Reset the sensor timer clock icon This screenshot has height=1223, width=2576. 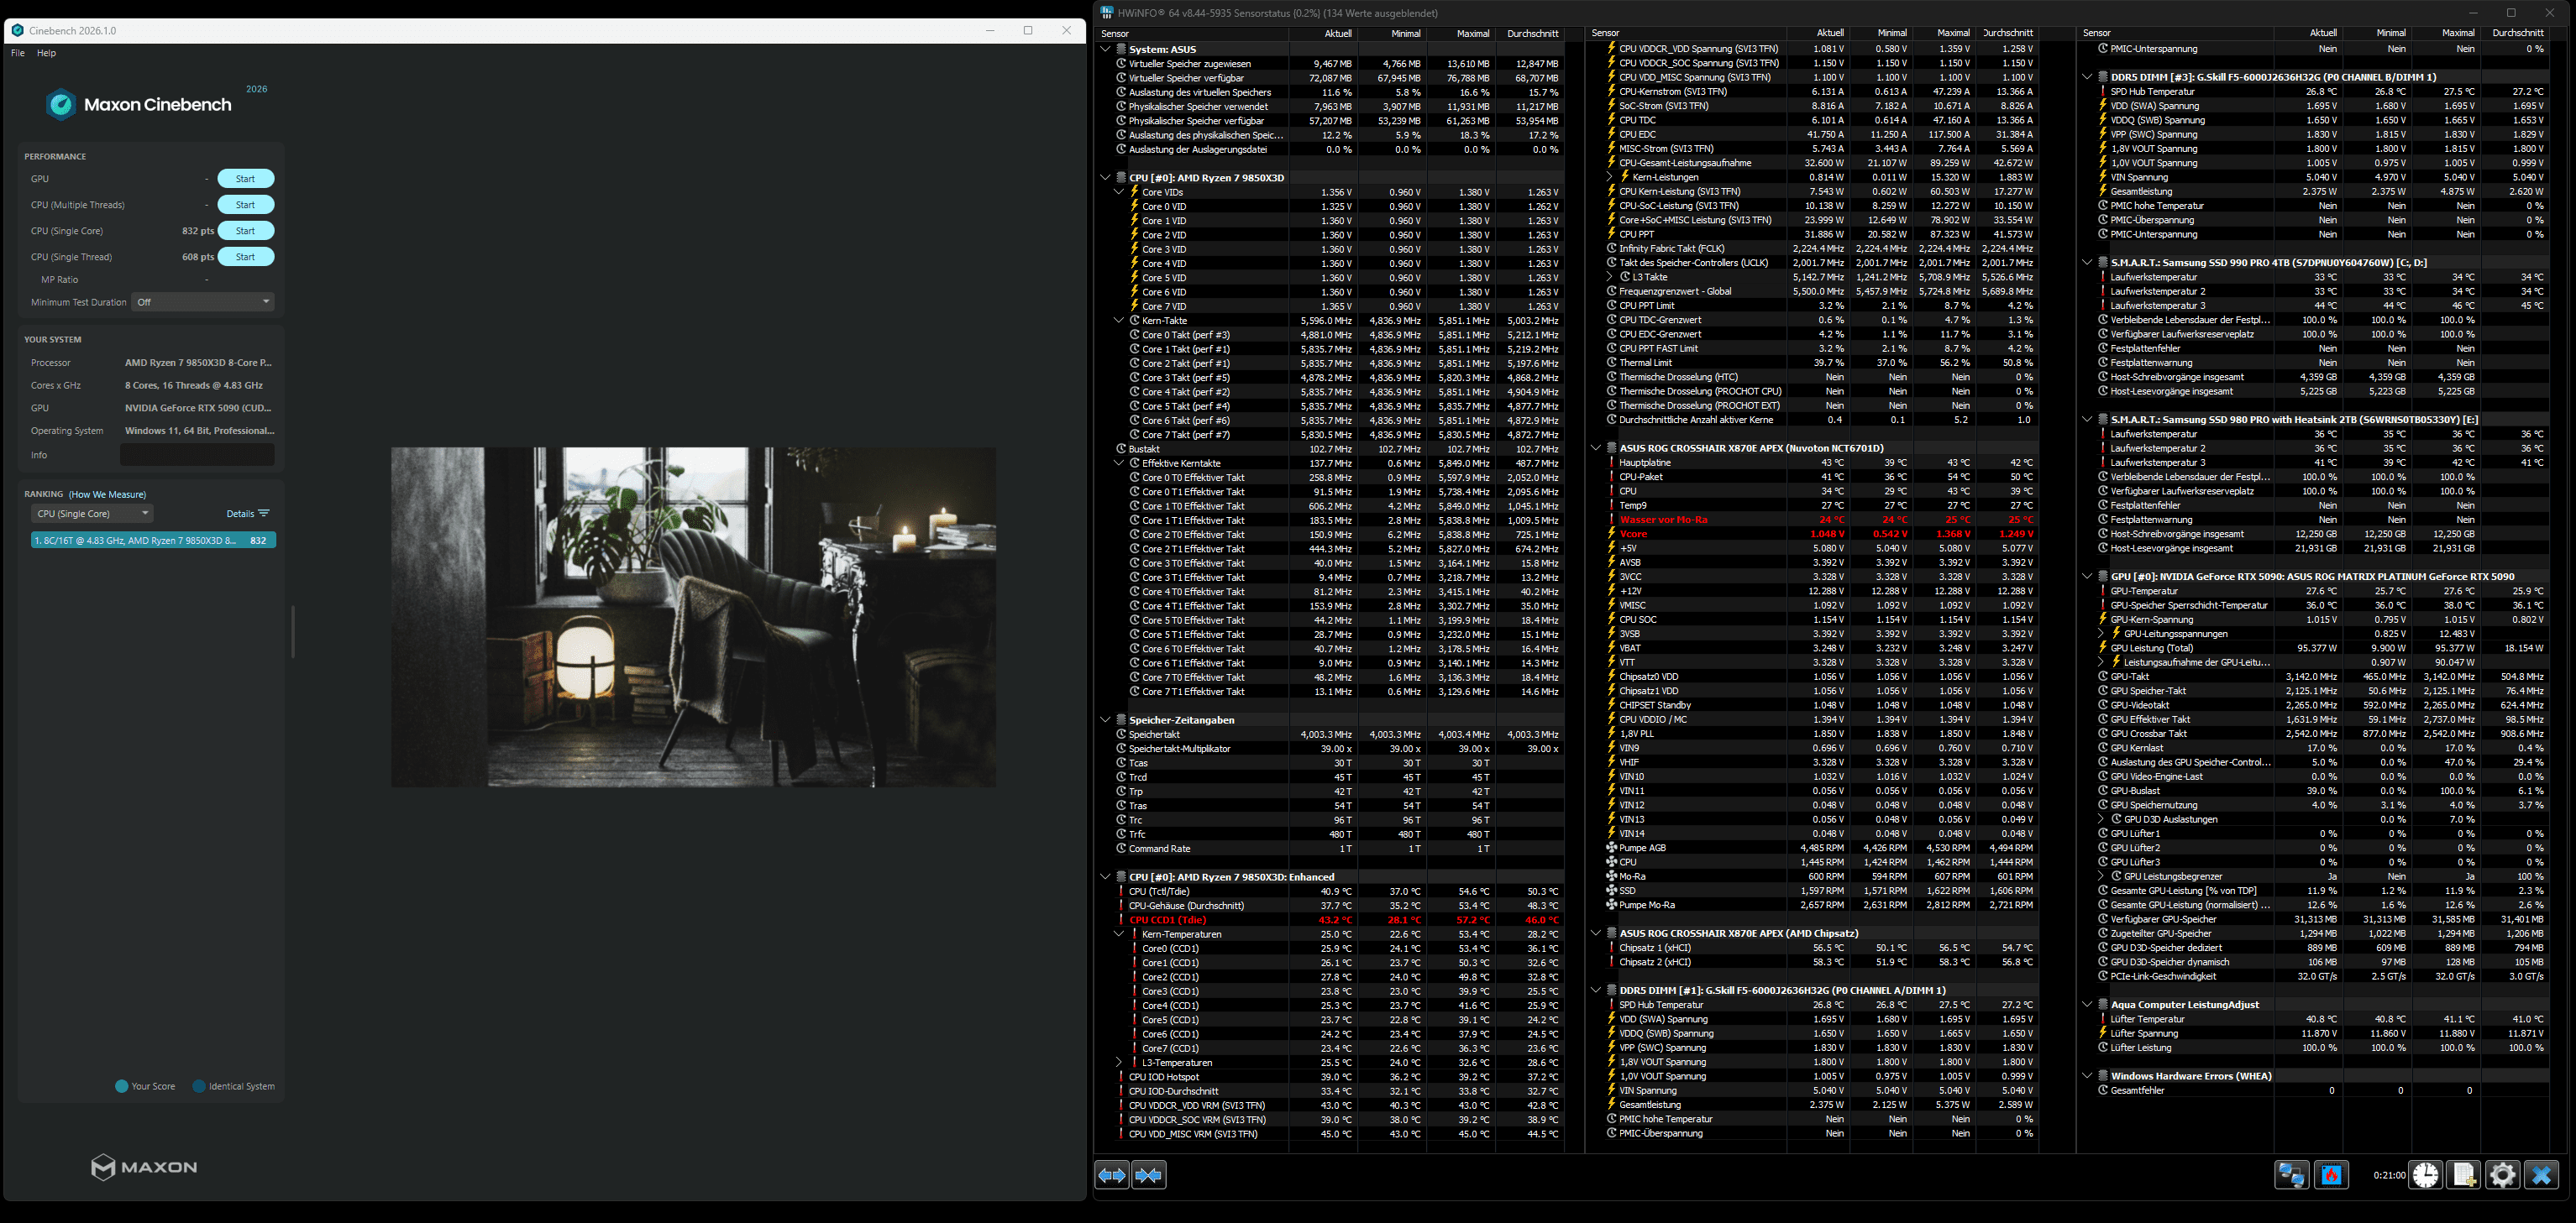click(x=2425, y=1175)
